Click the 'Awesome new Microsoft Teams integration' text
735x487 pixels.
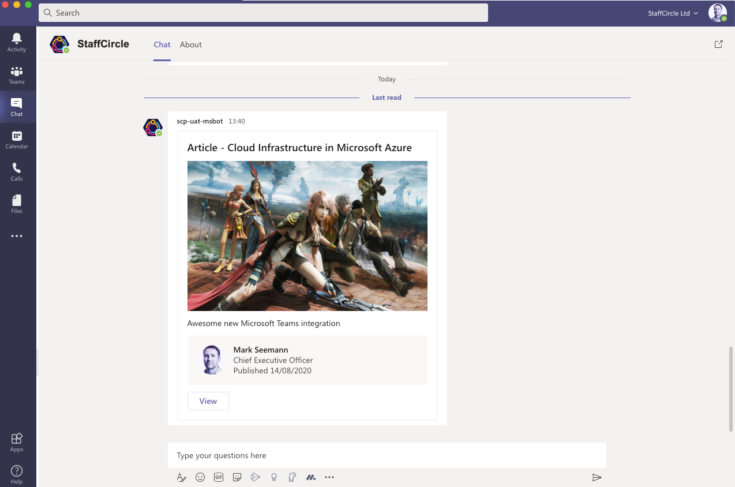click(264, 323)
